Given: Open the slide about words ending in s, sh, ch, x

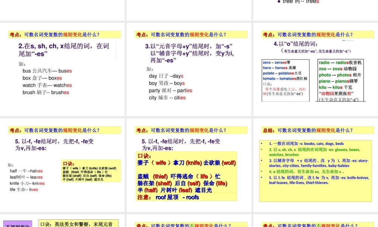Looking at the screenshot, I should click(x=62, y=69).
